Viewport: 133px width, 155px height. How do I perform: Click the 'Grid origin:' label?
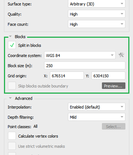click(x=17, y=76)
